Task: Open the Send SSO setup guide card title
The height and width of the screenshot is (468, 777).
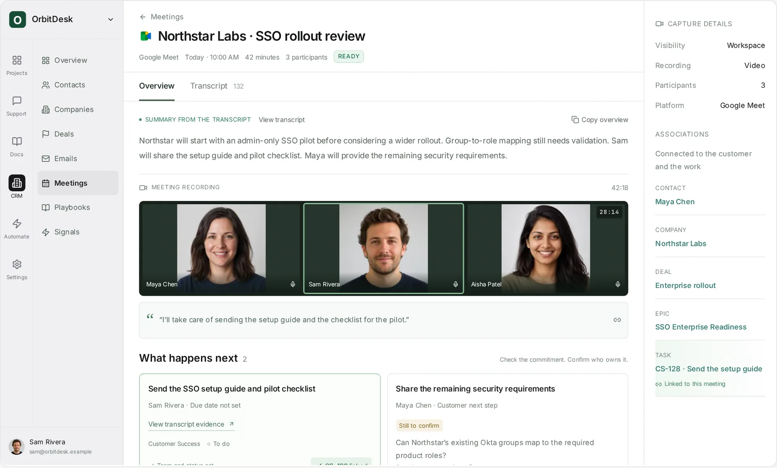Action: tap(231, 389)
